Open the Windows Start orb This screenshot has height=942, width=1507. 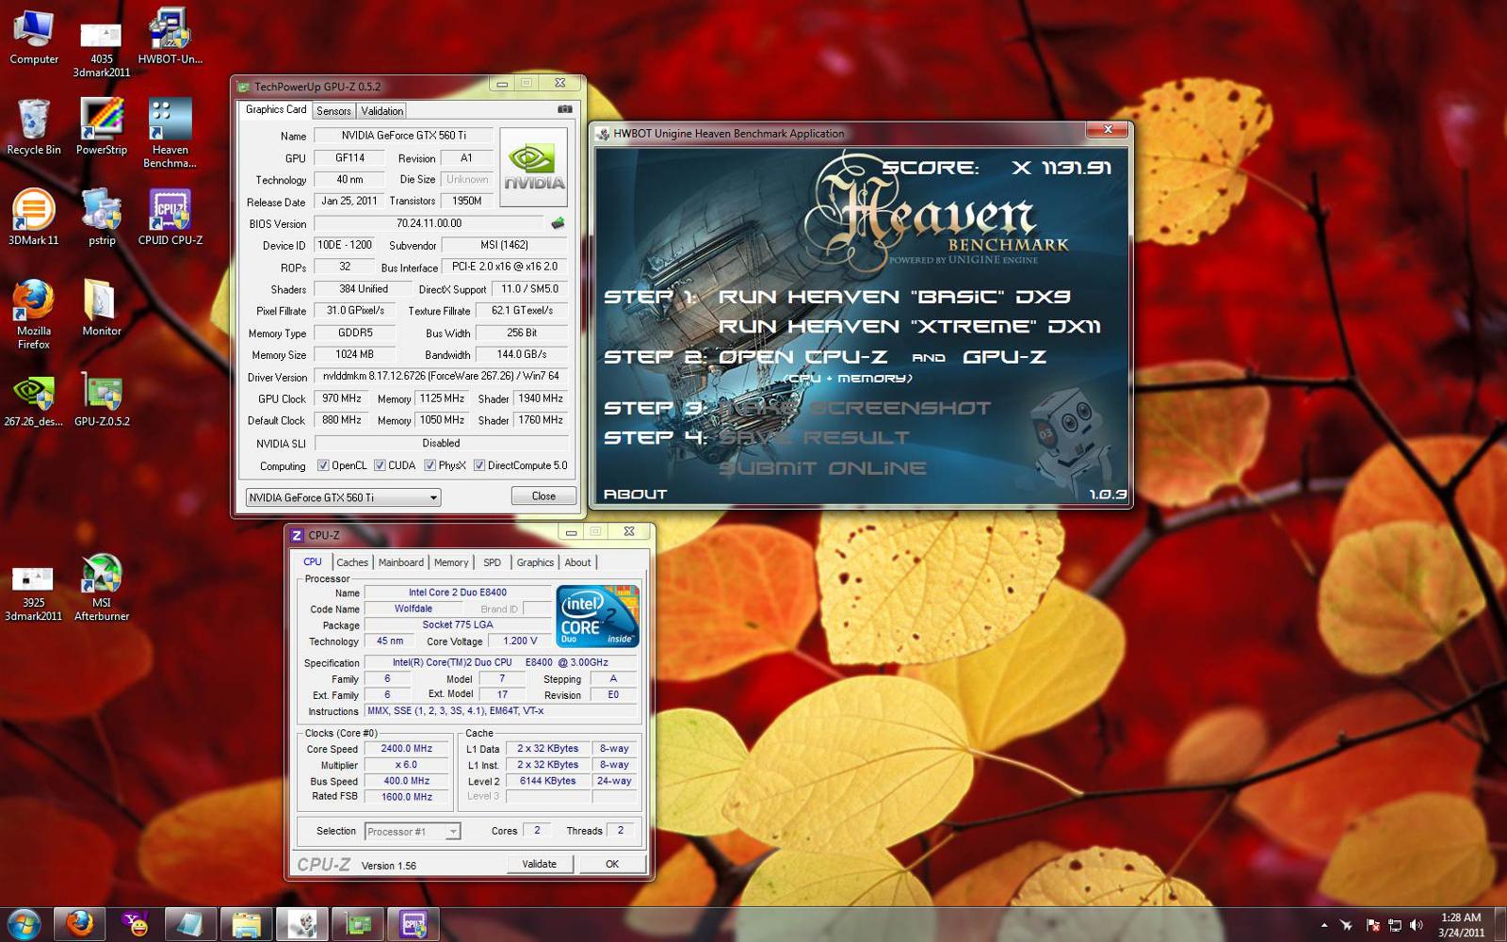click(x=24, y=925)
